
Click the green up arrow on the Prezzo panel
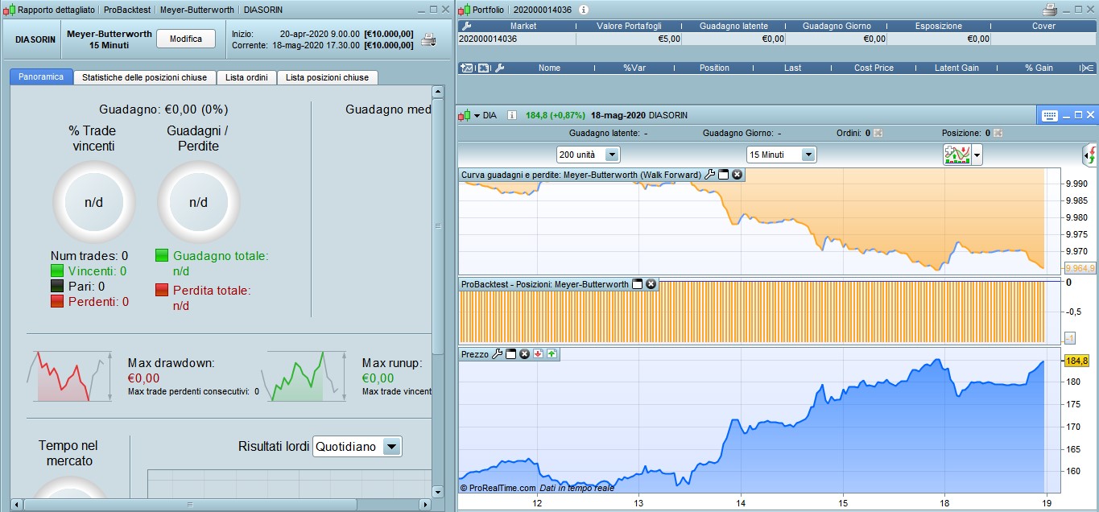pyautogui.click(x=552, y=353)
